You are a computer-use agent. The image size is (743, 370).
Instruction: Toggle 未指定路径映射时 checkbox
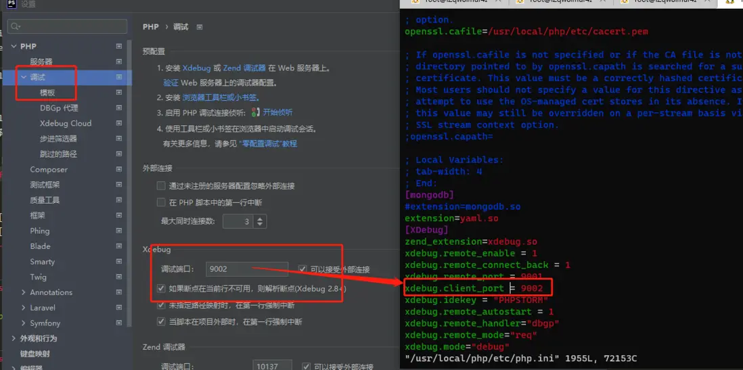tap(161, 305)
